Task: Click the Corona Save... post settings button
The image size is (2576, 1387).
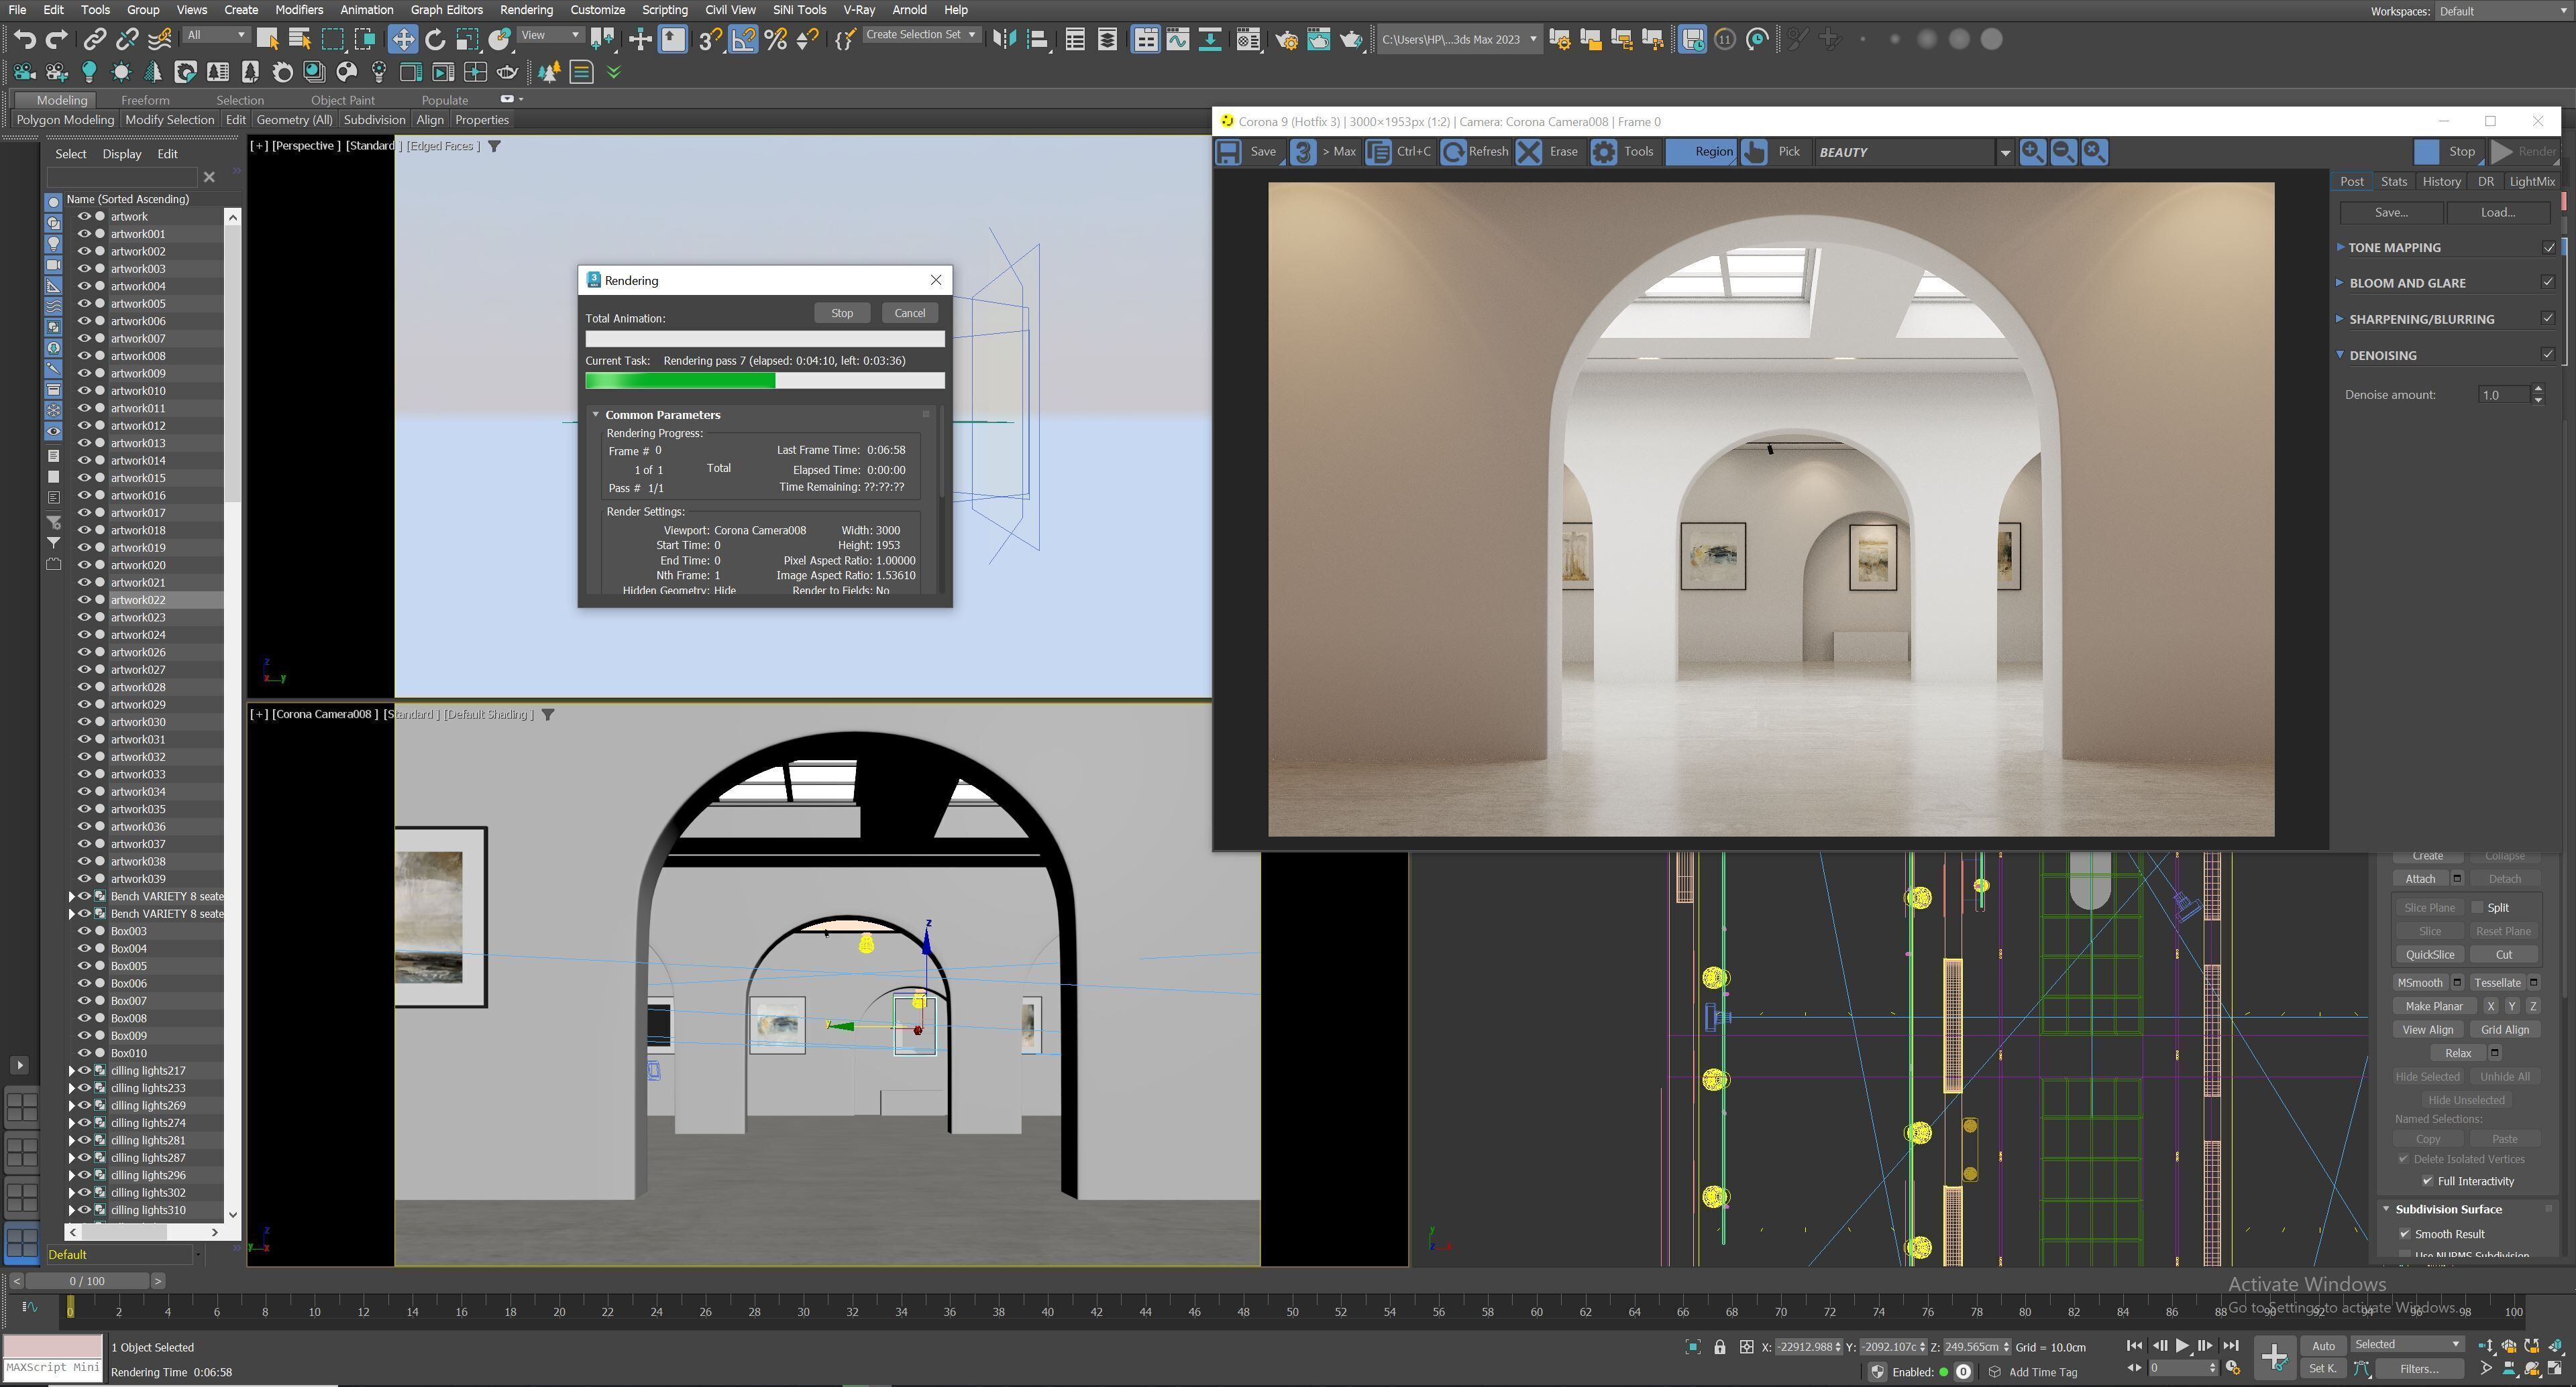Action: [x=2391, y=213]
